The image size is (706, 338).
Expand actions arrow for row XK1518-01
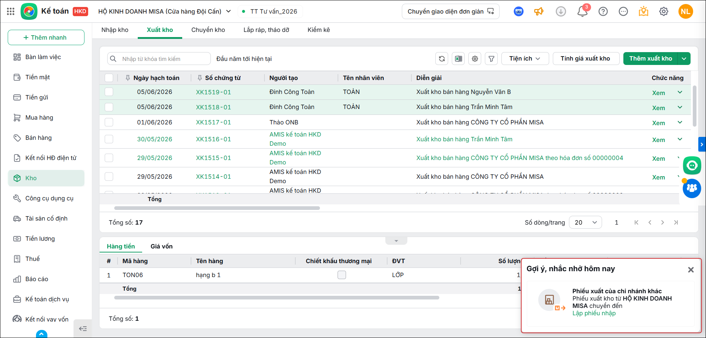(680, 107)
